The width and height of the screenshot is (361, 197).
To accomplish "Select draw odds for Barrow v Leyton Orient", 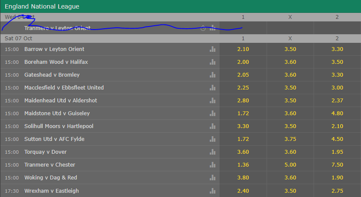I will click(x=290, y=49).
